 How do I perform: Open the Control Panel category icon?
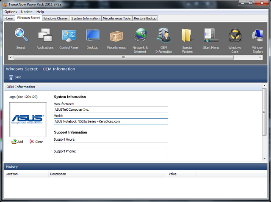[x=69, y=35]
